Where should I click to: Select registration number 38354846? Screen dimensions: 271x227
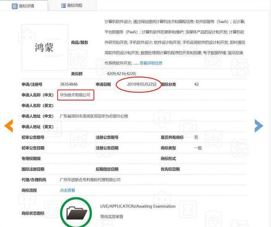pos(69,84)
